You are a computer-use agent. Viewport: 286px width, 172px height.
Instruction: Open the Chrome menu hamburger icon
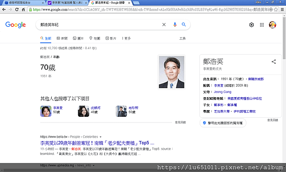tap(282, 10)
